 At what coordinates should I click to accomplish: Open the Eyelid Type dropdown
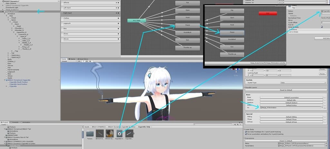point(303,83)
